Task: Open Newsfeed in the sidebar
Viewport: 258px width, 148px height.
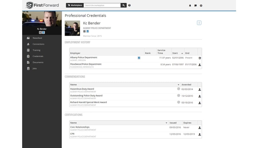Action: 37,38
